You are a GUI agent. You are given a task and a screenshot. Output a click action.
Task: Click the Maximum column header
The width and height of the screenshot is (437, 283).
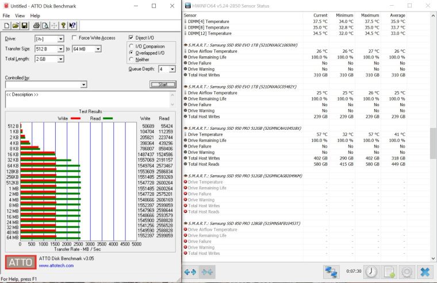click(370, 15)
